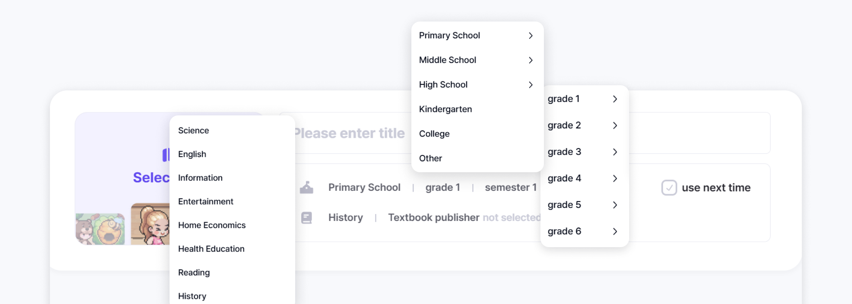852x304 pixels.
Task: Select Other in the school list
Action: pyautogui.click(x=430, y=158)
